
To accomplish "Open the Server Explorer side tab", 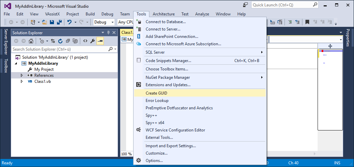I will point(6,42).
